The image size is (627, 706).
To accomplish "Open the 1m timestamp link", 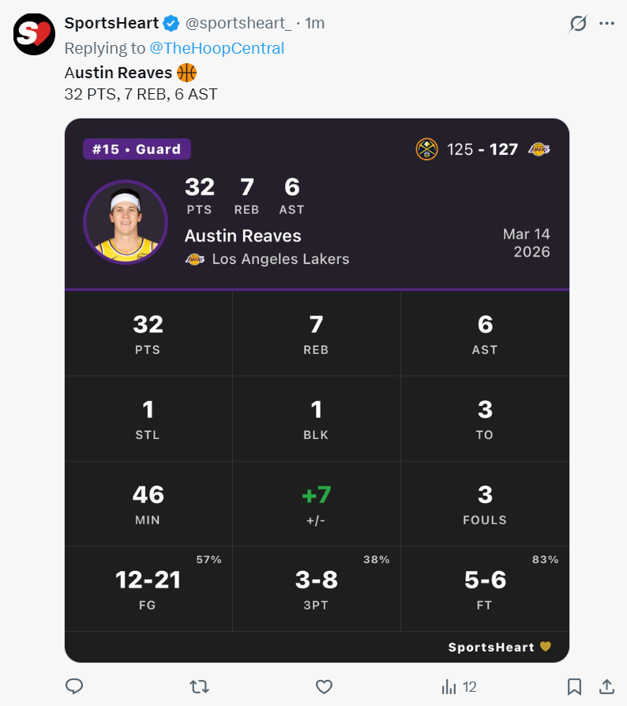I will [x=314, y=24].
